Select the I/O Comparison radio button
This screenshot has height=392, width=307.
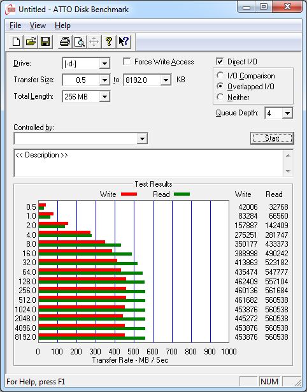[x=220, y=75]
